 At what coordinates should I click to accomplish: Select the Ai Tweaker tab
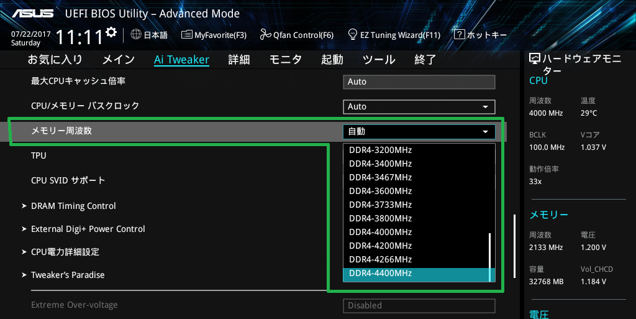181,60
